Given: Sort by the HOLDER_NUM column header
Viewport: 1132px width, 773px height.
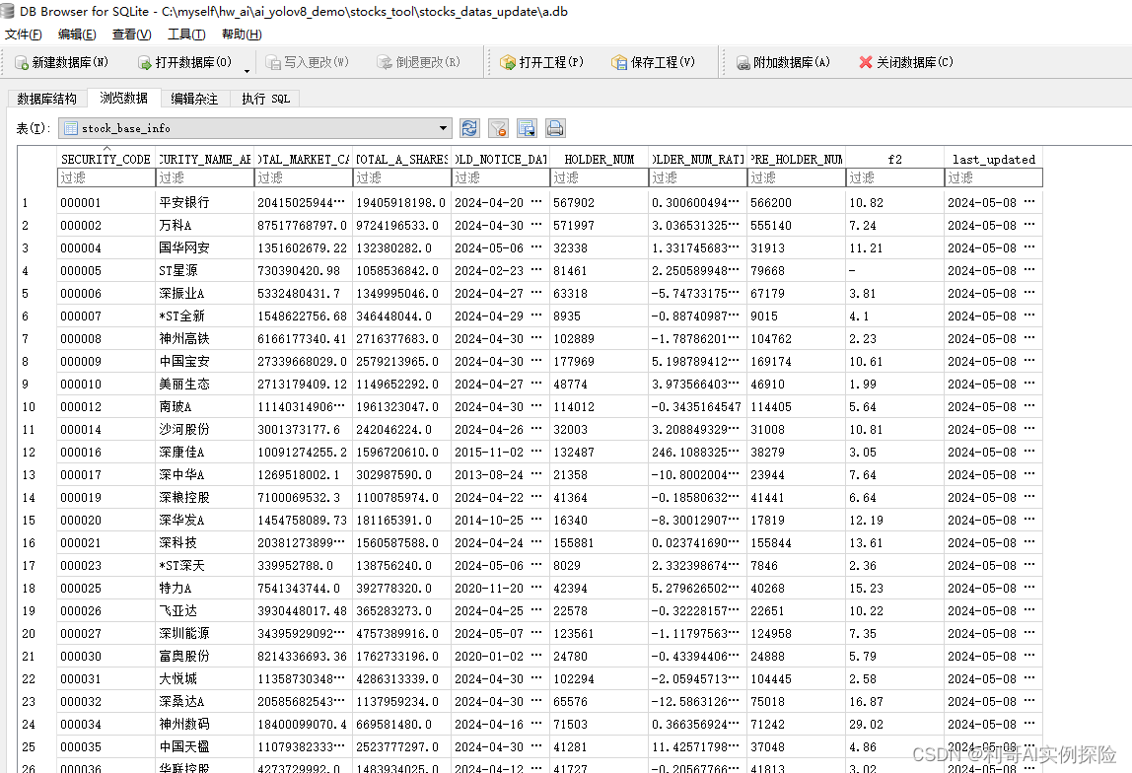Looking at the screenshot, I should (x=600, y=160).
